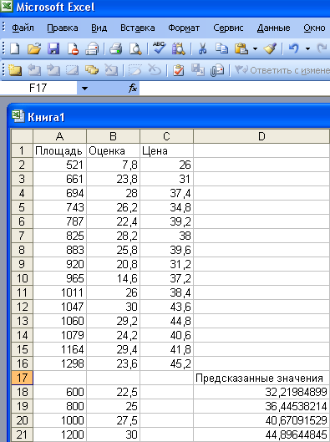Click cell with value 44,8
Viewport: 330px width, 442px height.
[x=166, y=321]
